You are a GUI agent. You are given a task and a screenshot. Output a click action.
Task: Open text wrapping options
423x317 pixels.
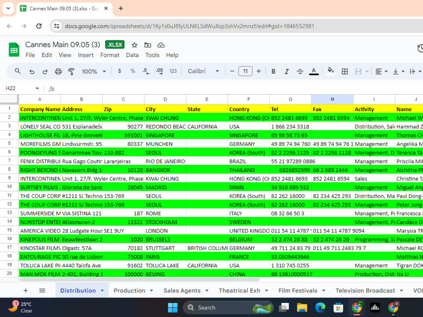(415, 71)
